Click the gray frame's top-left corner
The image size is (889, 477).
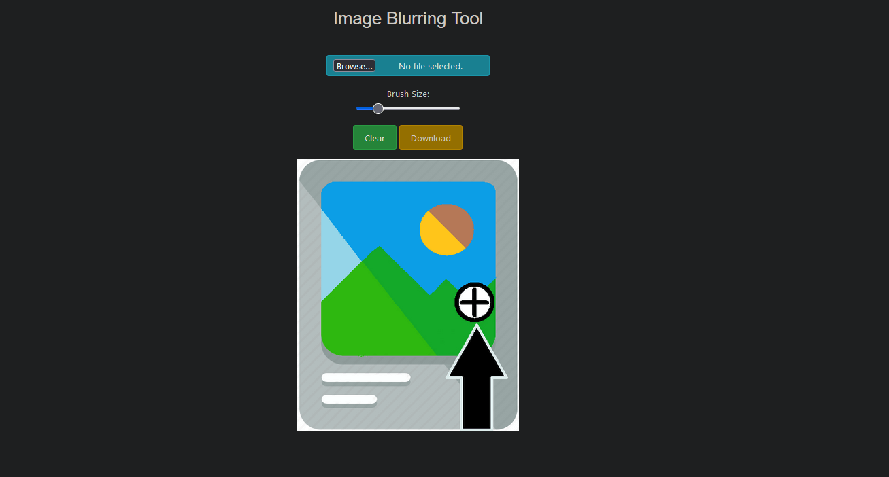coord(309,171)
